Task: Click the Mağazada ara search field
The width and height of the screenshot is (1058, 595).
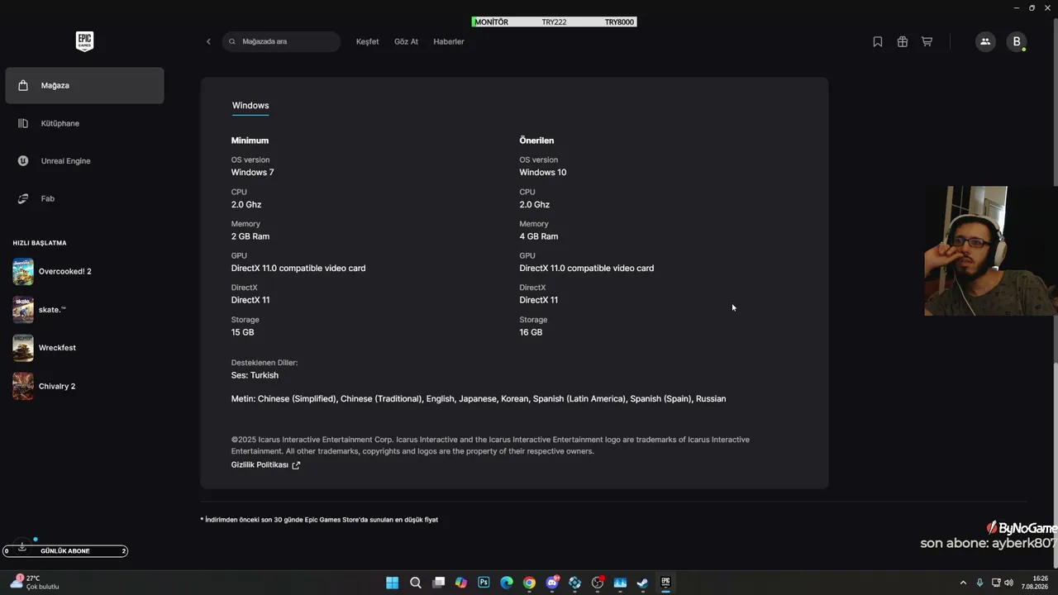Action: (281, 41)
